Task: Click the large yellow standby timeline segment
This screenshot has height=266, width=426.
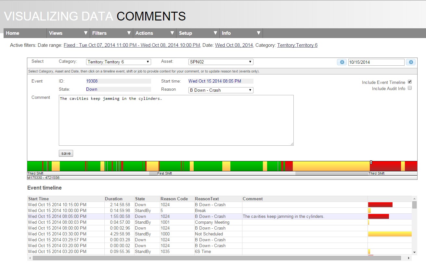Action: point(331,166)
